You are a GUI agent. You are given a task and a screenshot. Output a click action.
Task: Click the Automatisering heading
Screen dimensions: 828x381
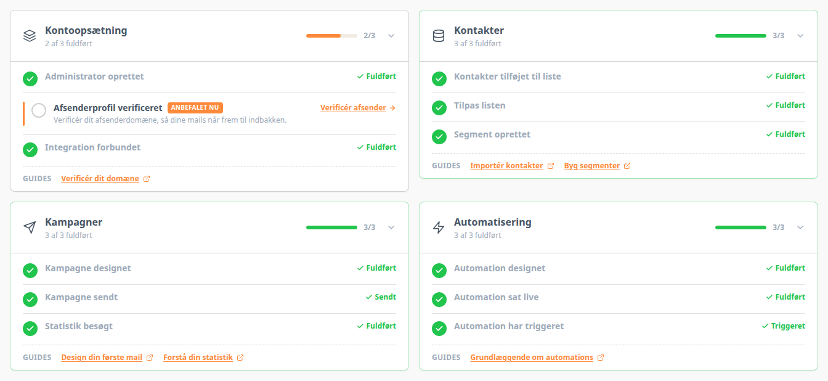(492, 222)
